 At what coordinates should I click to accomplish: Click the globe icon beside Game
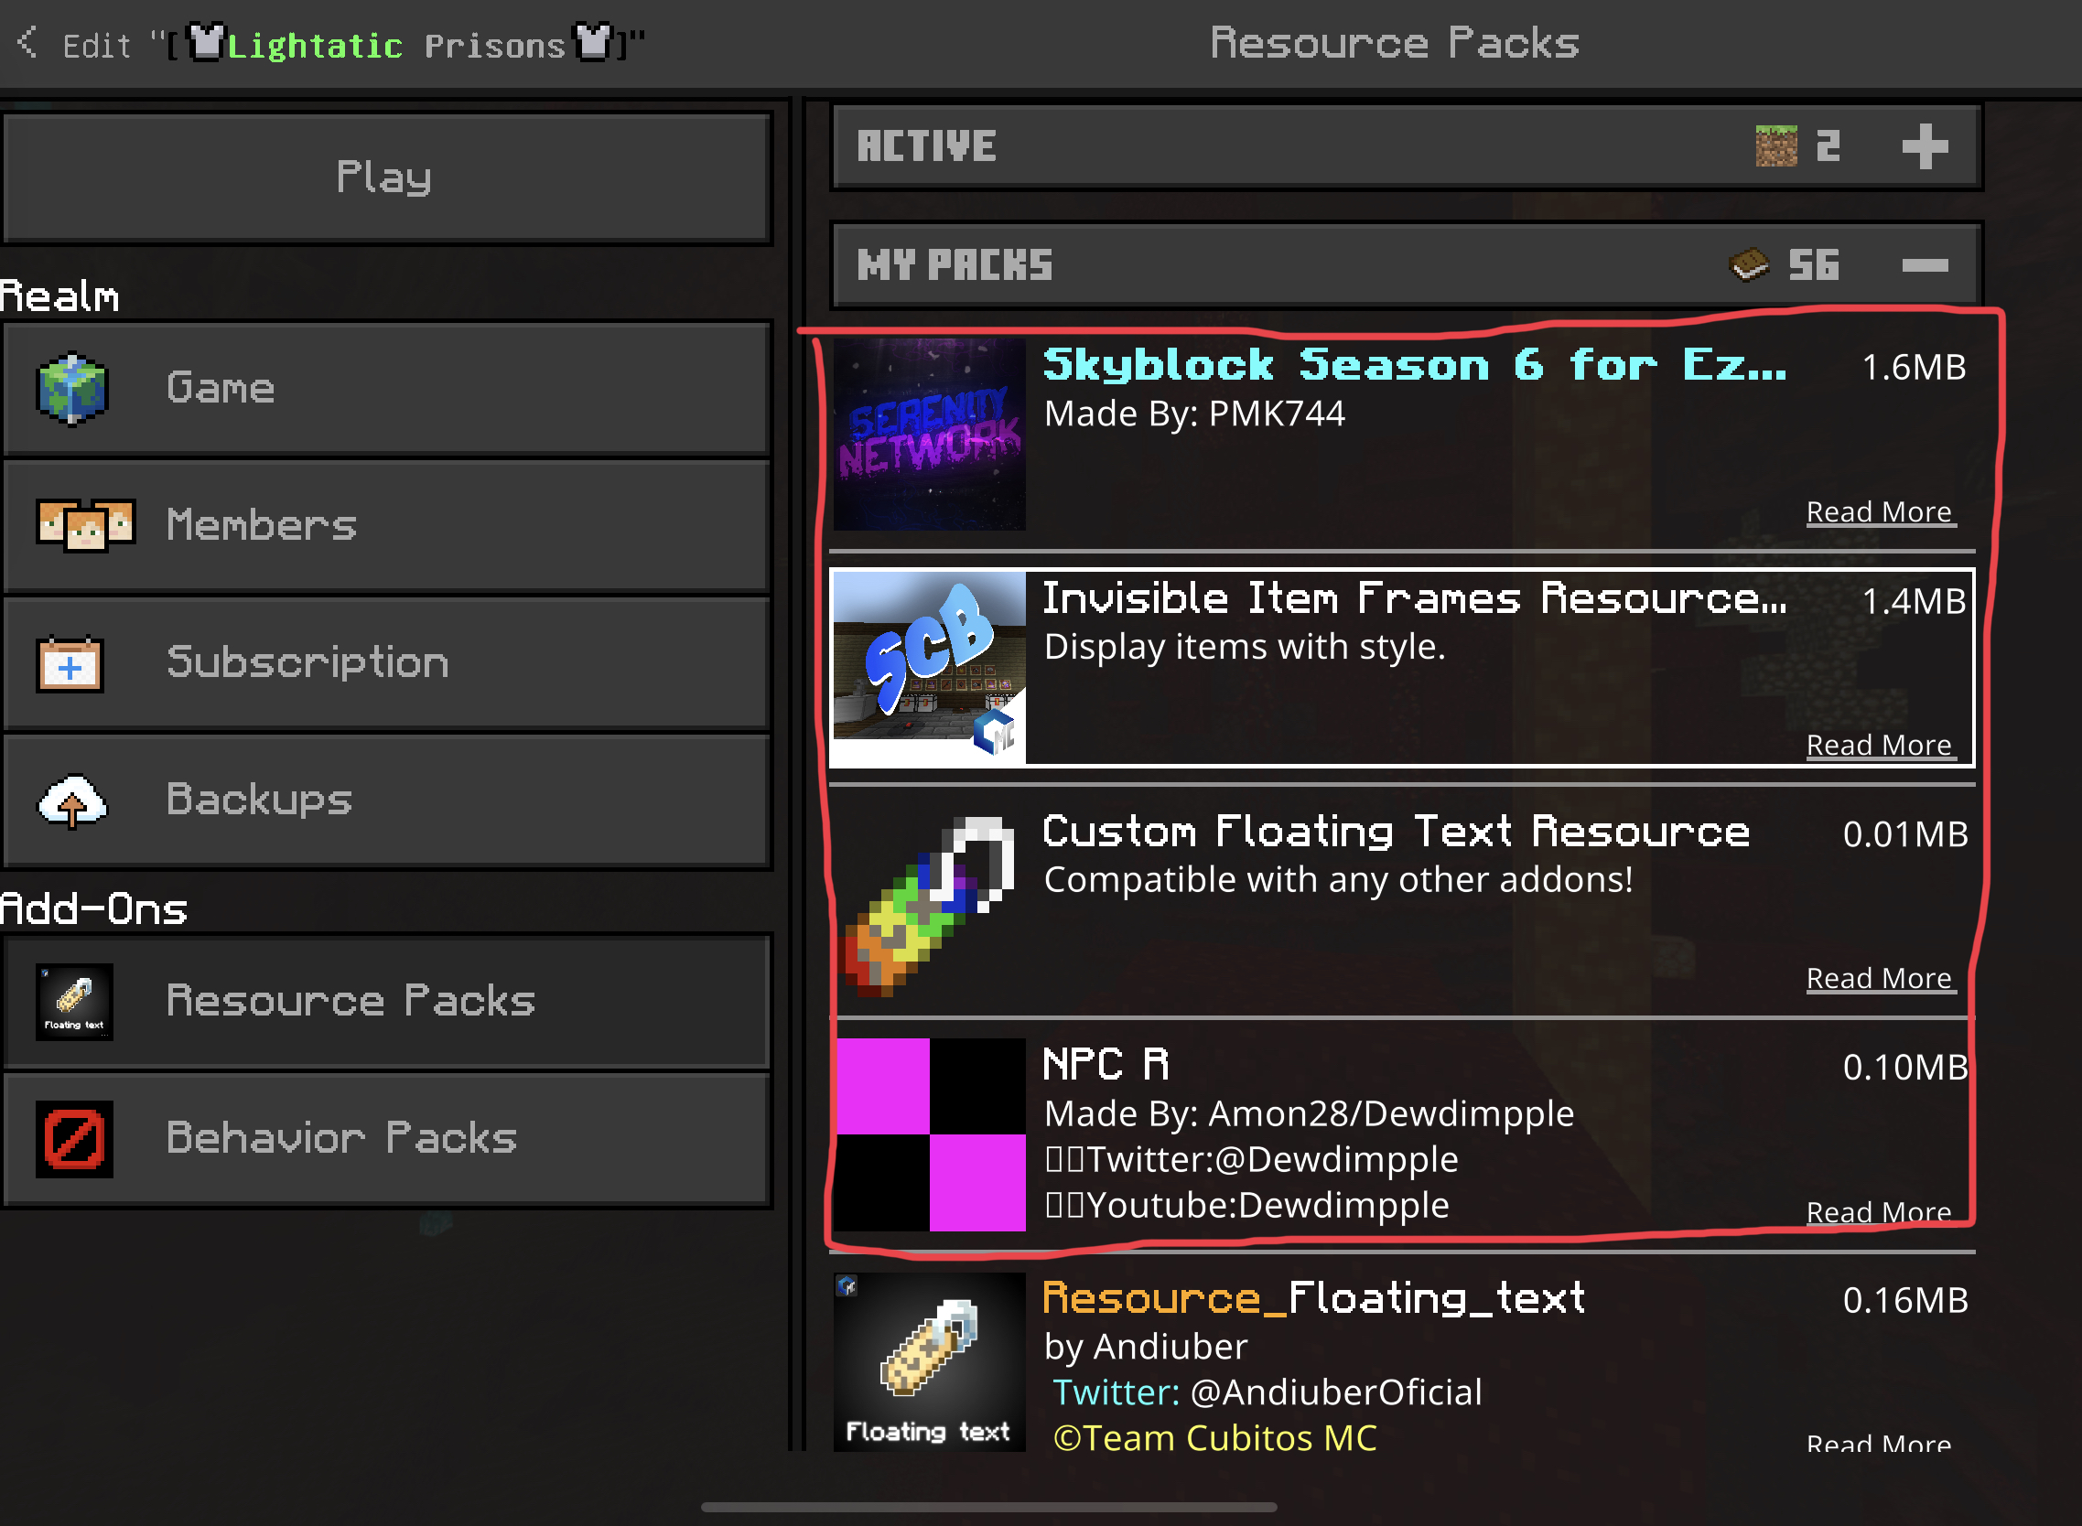coord(72,389)
